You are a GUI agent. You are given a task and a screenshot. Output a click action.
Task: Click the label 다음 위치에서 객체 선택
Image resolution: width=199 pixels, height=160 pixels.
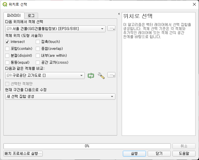24,22
